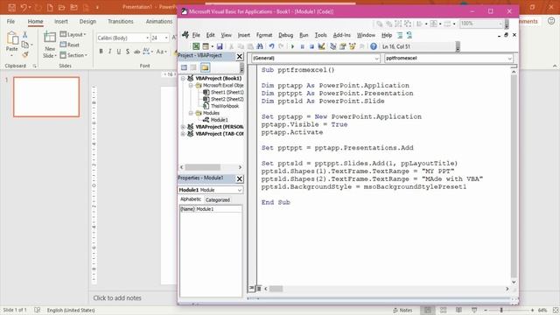Screen dimensions: 560x315
Task: Toggle Folders icon in Project pane
Action: click(x=205, y=67)
